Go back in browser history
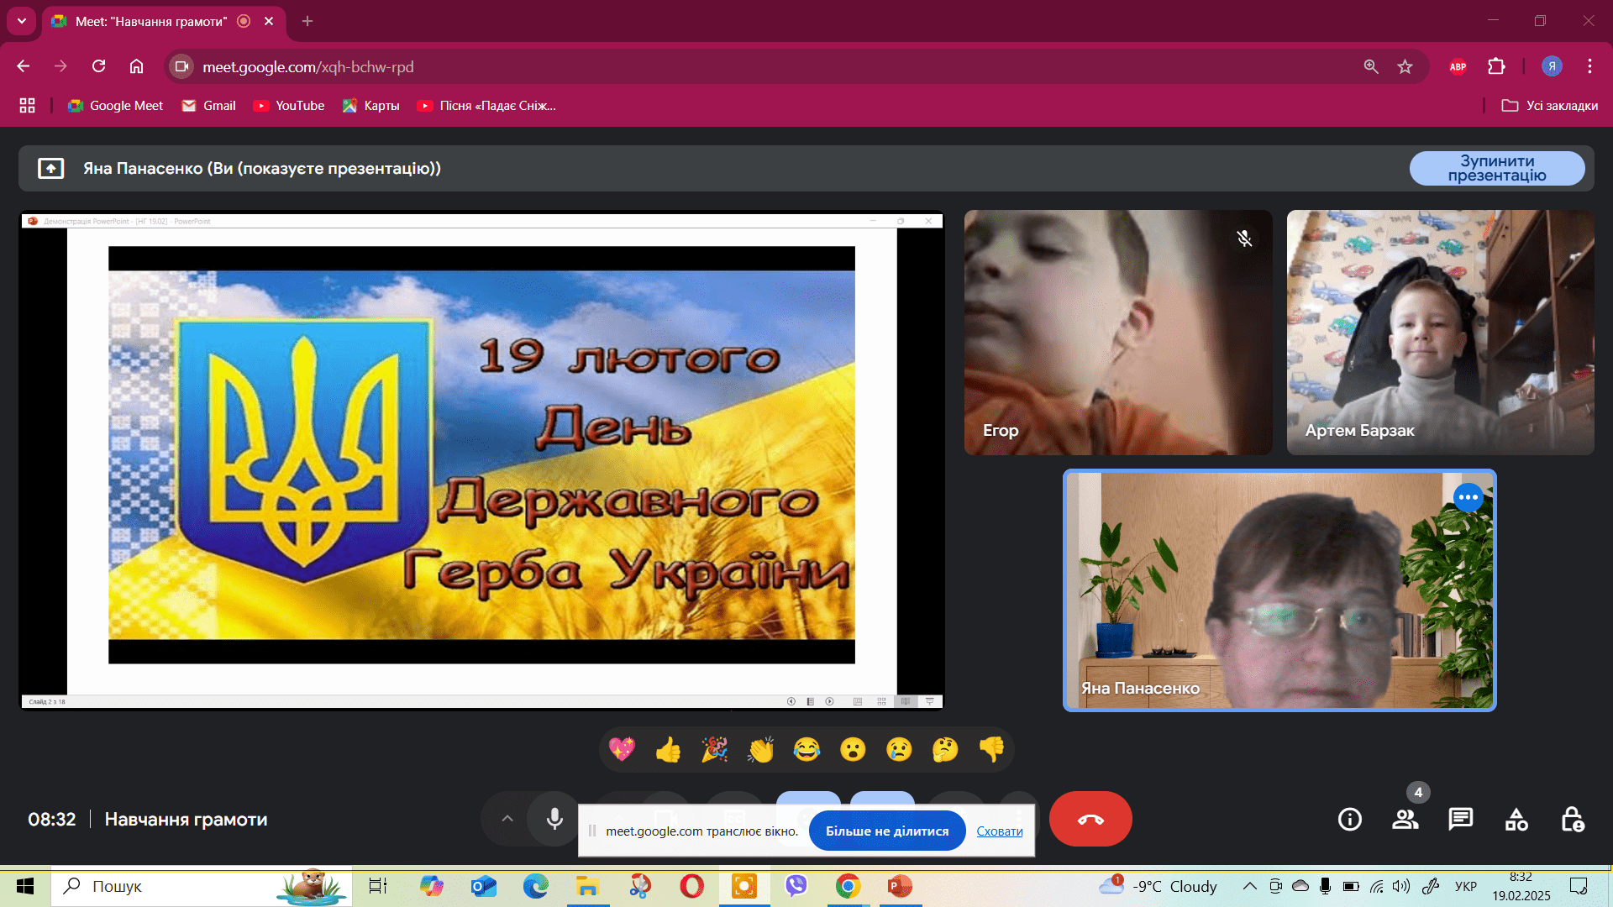Image resolution: width=1613 pixels, height=907 pixels. click(24, 66)
